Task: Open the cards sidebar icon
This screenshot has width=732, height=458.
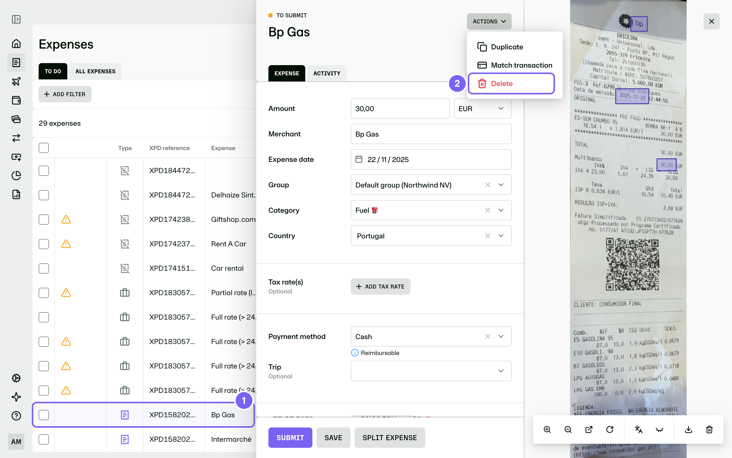Action: click(16, 119)
